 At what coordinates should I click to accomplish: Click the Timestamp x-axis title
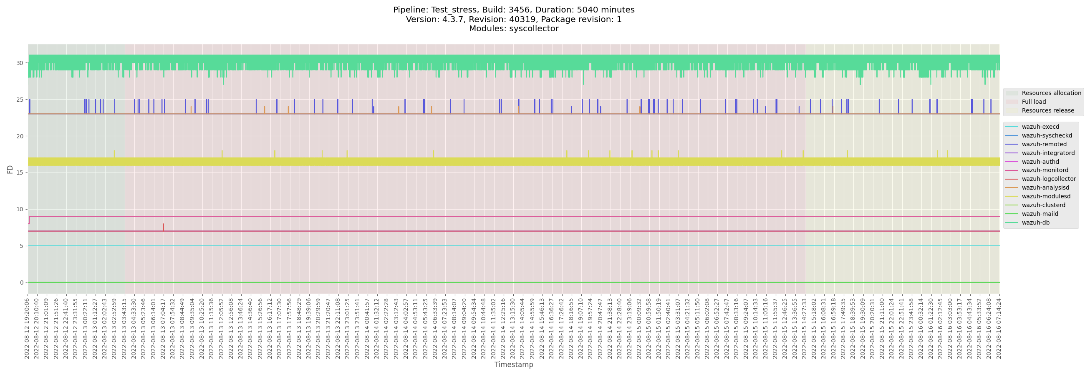(513, 365)
